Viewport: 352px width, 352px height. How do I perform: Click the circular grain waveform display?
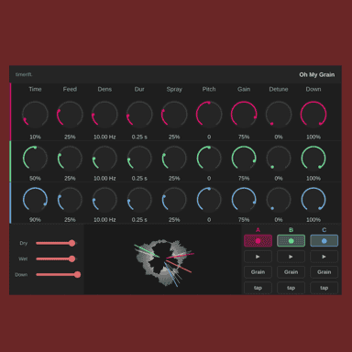(x=164, y=262)
